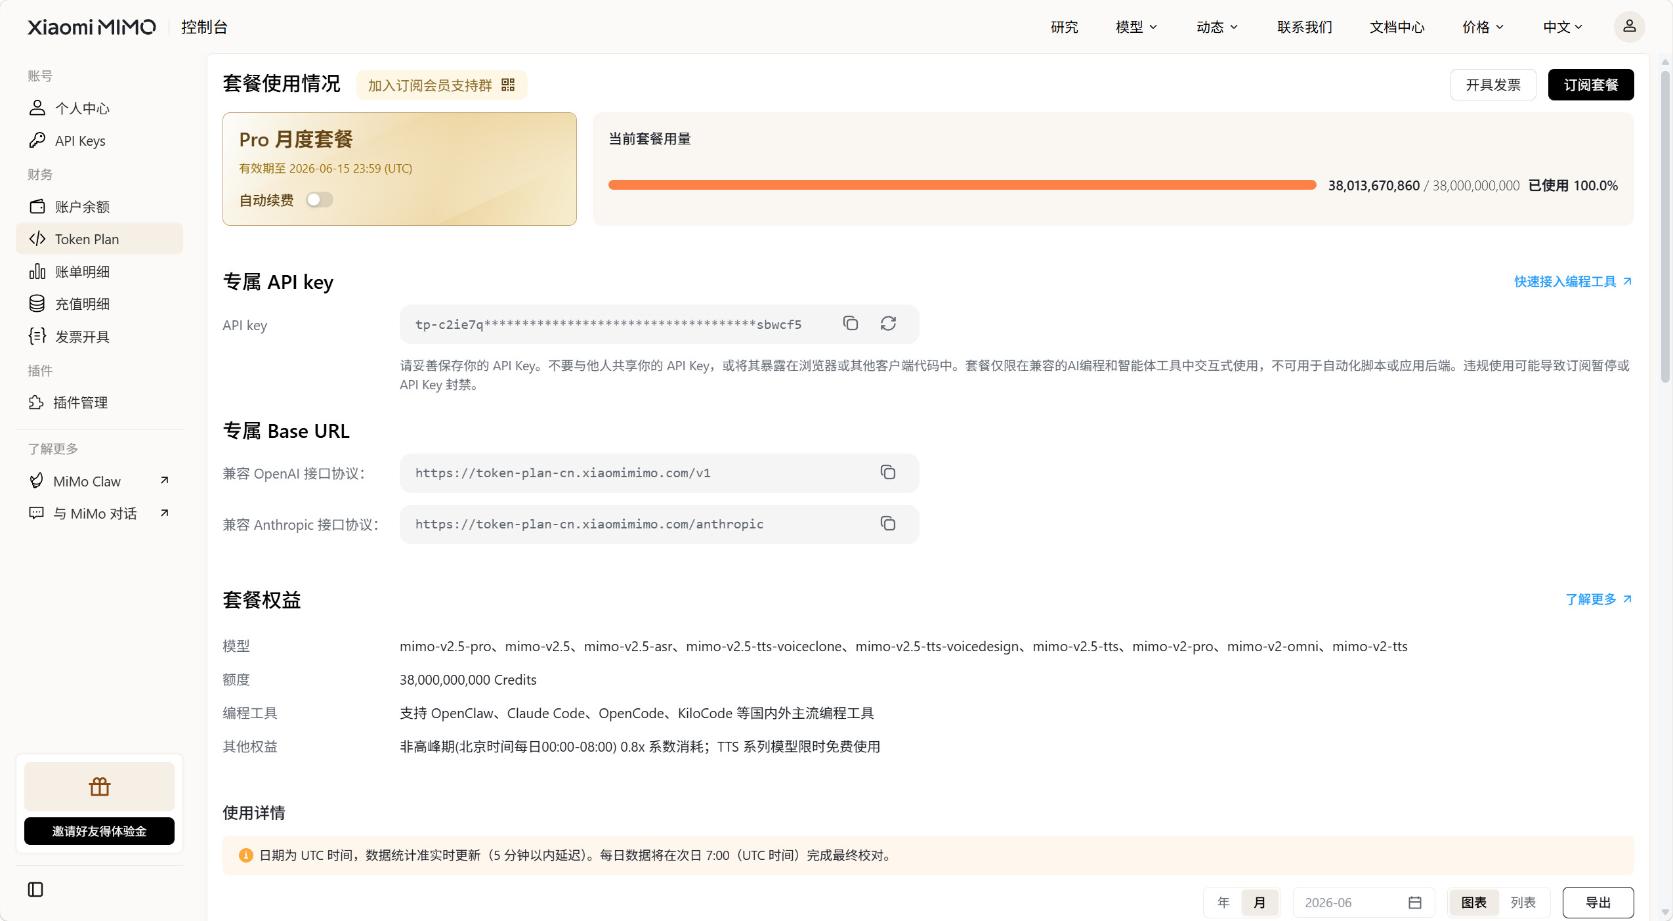The image size is (1673, 921).
Task: Click the OpenAI base URL field
Action: point(659,473)
